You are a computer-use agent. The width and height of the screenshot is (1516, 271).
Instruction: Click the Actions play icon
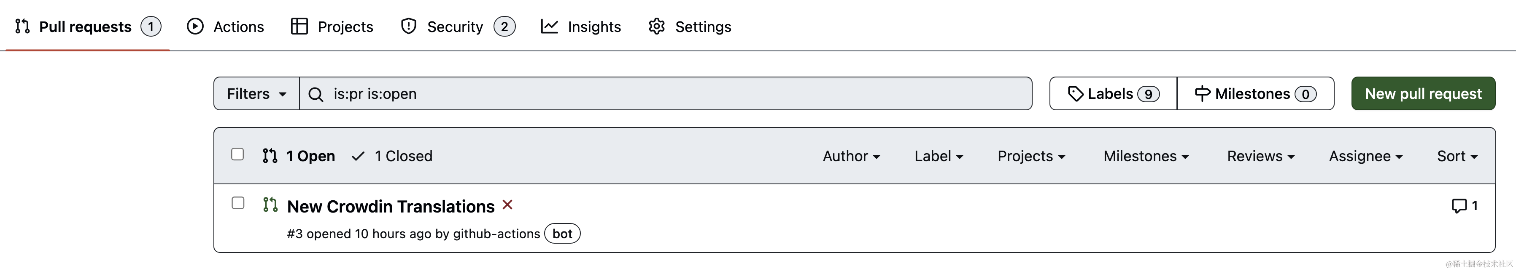195,27
